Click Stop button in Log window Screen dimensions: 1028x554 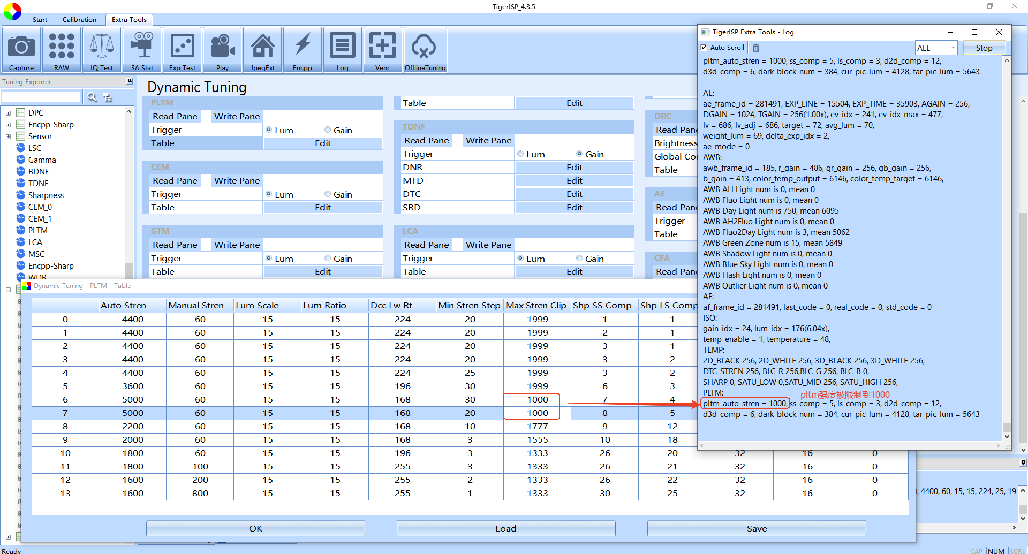point(984,48)
